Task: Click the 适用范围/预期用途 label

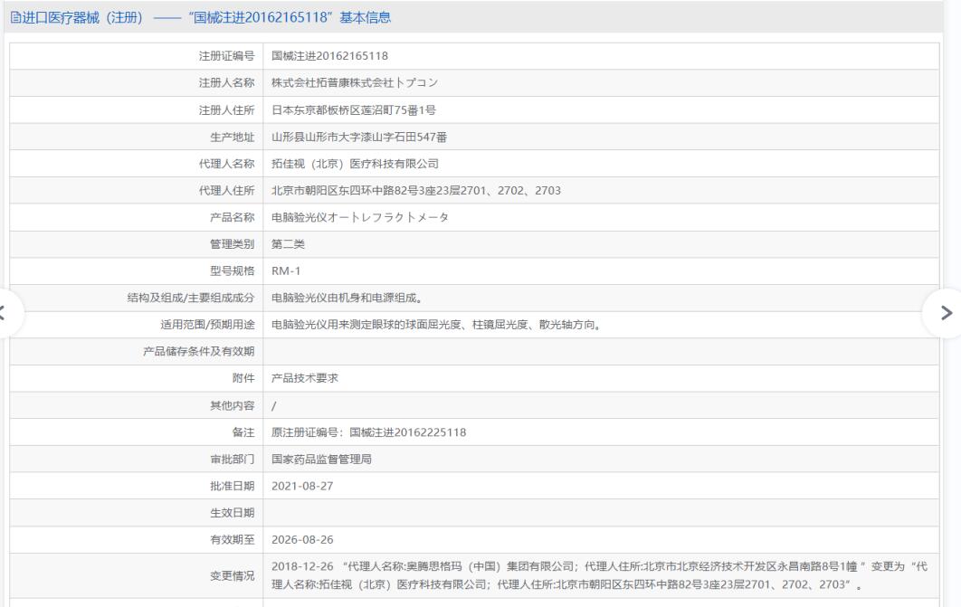Action: [207, 325]
